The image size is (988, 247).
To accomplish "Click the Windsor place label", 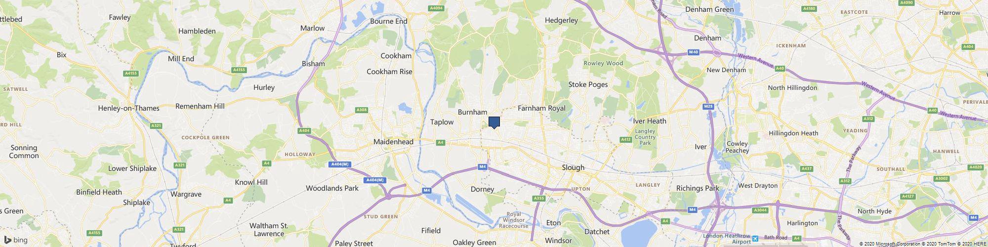I will click(x=558, y=240).
